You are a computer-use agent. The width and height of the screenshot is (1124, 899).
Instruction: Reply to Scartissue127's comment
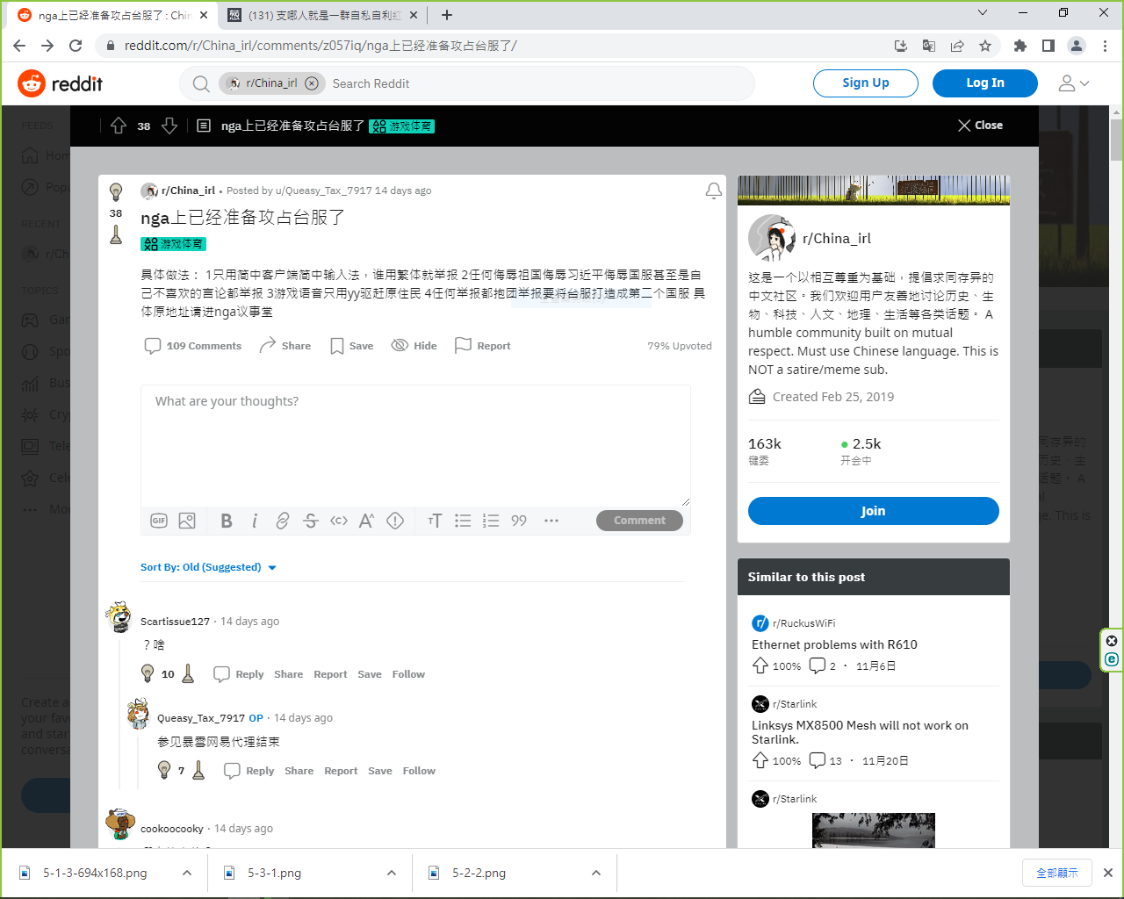pos(239,674)
